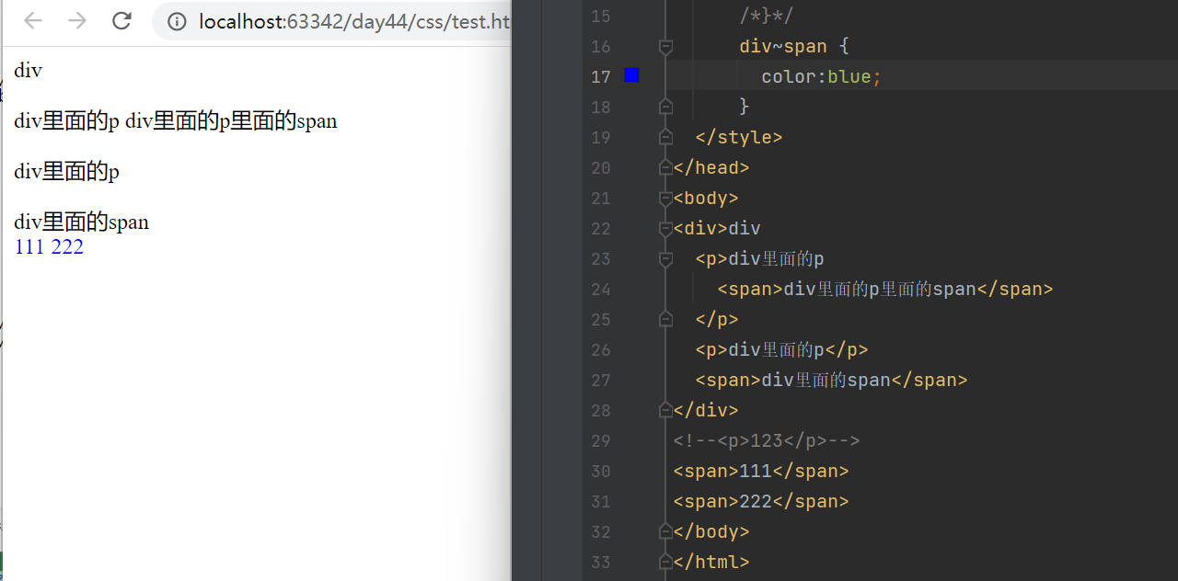1178x581 pixels.
Task: Collapse the <div> block on line 22
Action: coord(665,228)
